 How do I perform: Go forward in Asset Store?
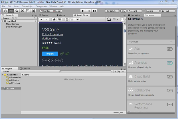pos(46,19)
